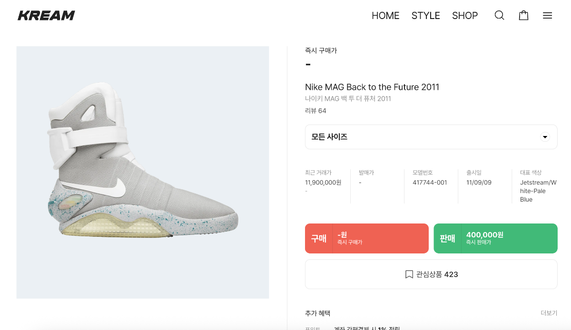Click the circular arrow in size selector

click(x=545, y=137)
